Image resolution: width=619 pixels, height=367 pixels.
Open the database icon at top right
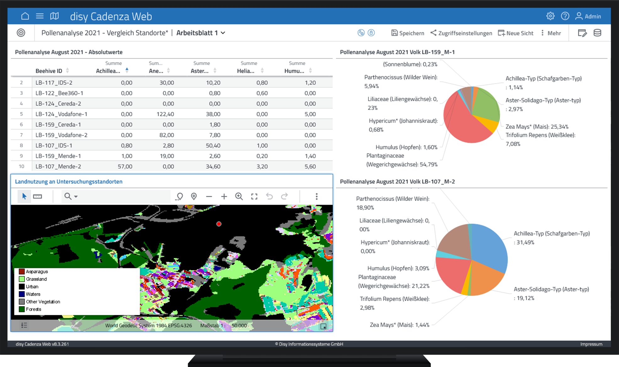tap(597, 33)
